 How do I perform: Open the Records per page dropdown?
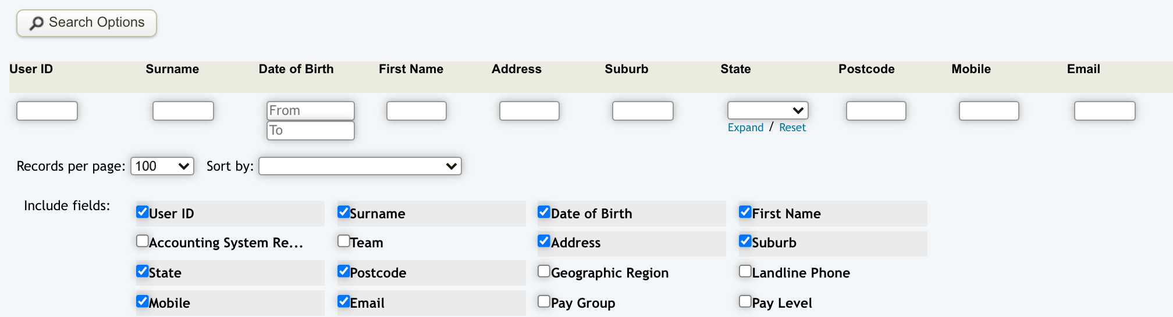click(162, 167)
